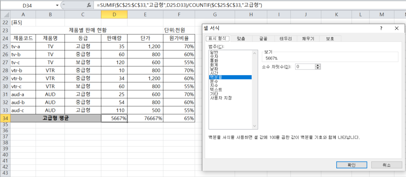Go to the 테두리 tab
Image resolution: width=406 pixels, height=177 pixels.
click(286, 39)
